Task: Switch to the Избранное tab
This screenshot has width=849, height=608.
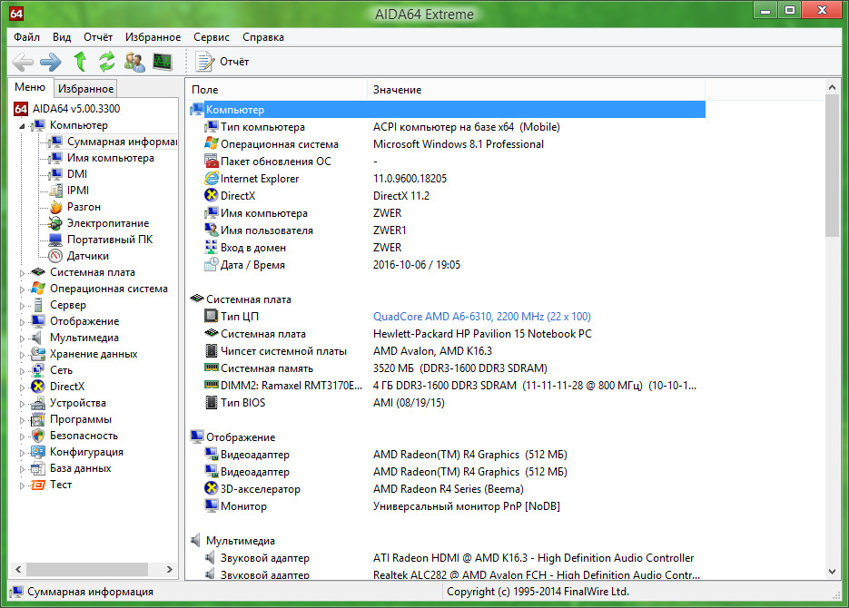Action: [85, 88]
